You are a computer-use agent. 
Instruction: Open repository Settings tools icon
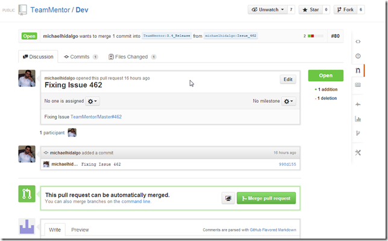358,153
